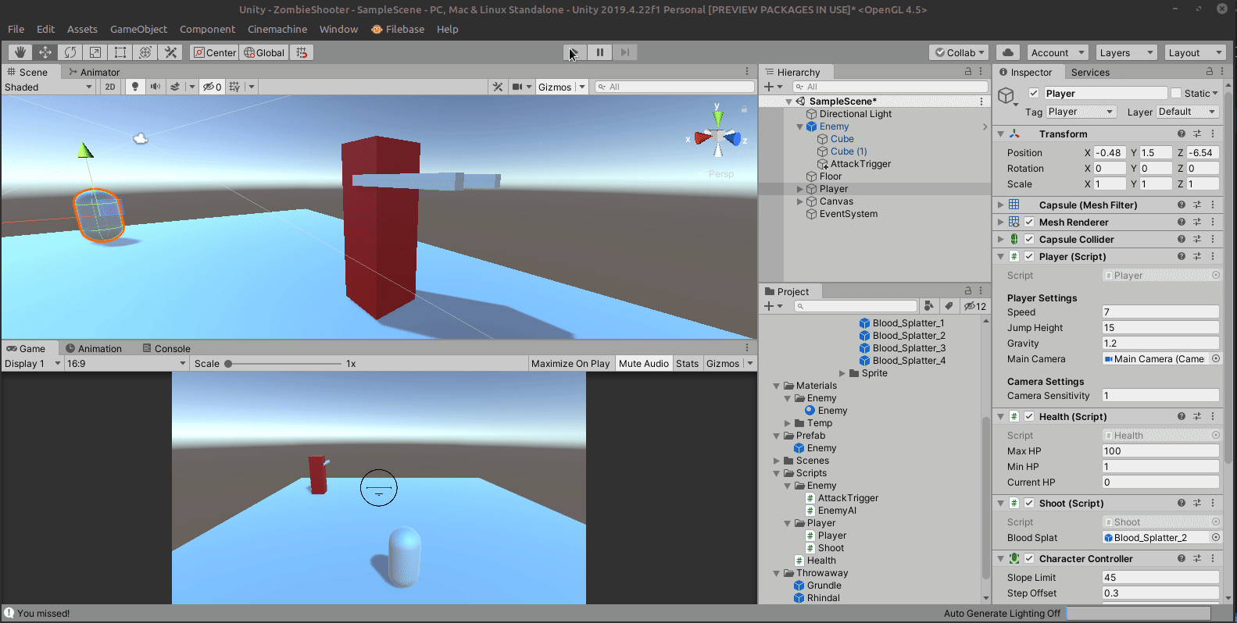Open the 16:9 aspect ratio dropdown
Viewport: 1237px width, 623px height.
(127, 363)
